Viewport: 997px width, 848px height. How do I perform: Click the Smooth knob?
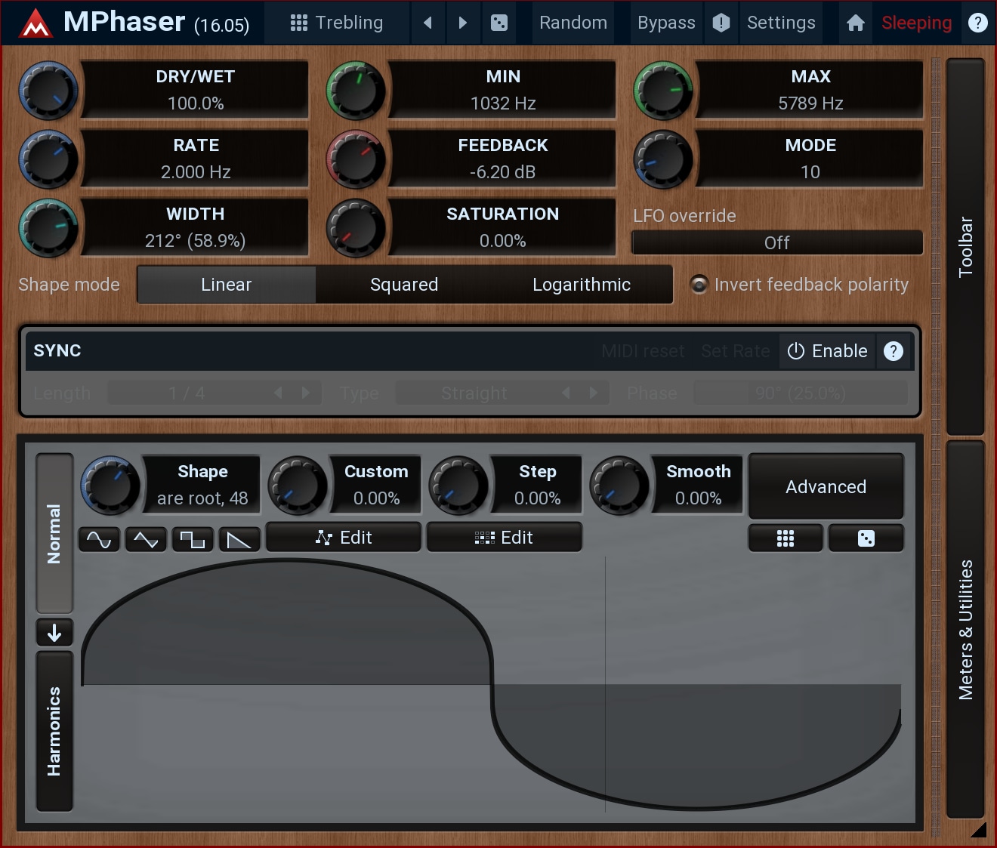coord(619,485)
